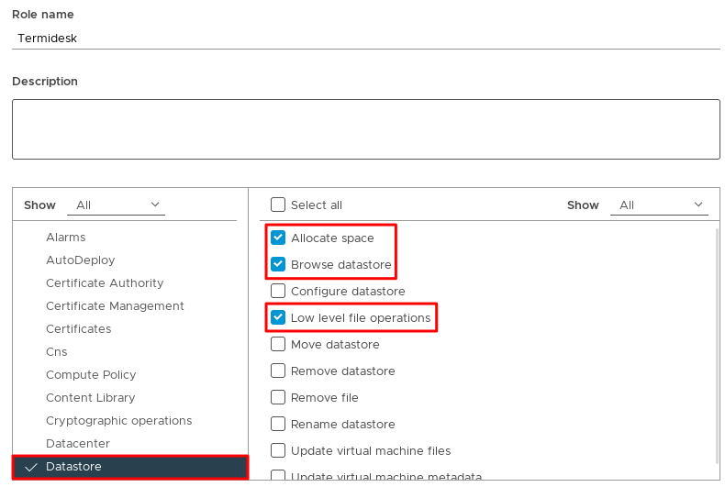725x498 pixels.
Task: Select the Alarms category
Action: 66,238
